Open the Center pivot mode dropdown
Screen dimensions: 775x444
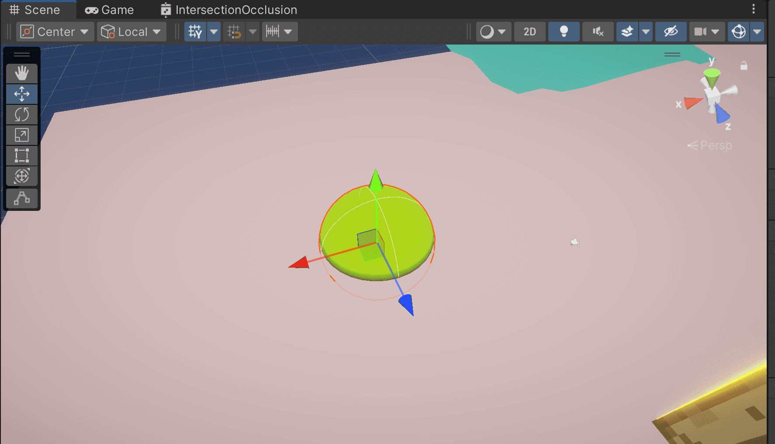[55, 32]
